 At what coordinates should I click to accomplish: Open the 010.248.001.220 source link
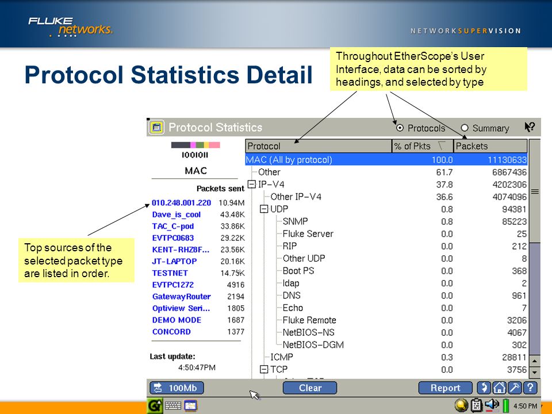tap(181, 203)
